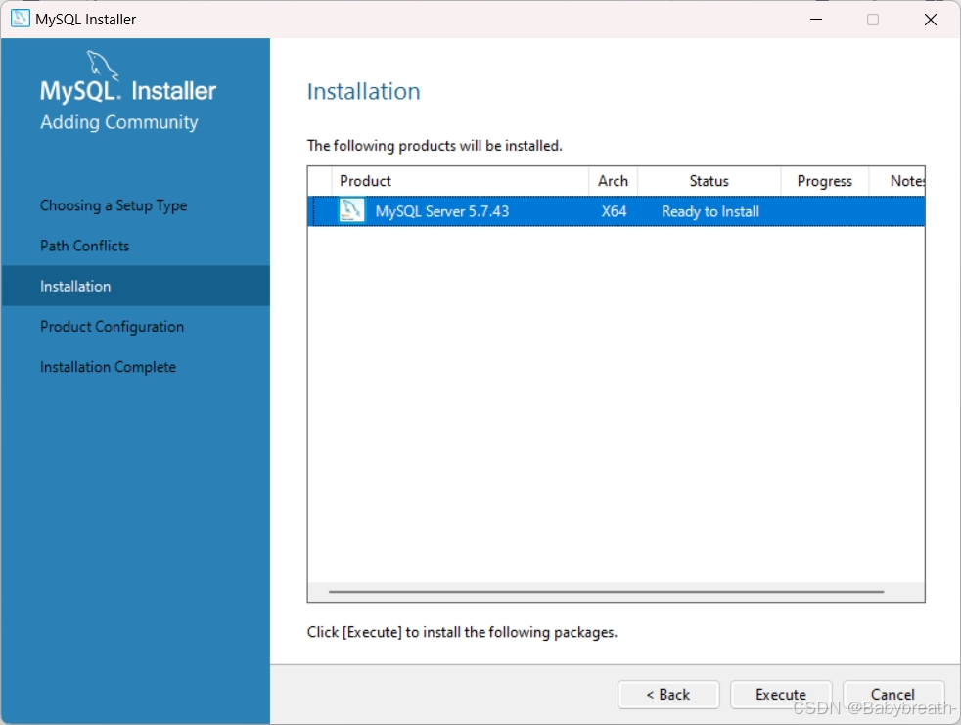Open the Choosing a Setup Type step
Viewport: 961px width, 725px height.
(113, 205)
